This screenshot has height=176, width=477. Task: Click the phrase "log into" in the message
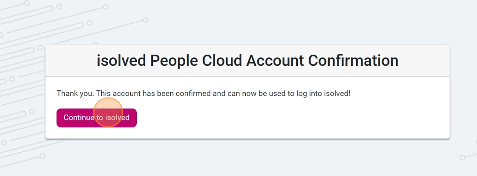[308, 93]
